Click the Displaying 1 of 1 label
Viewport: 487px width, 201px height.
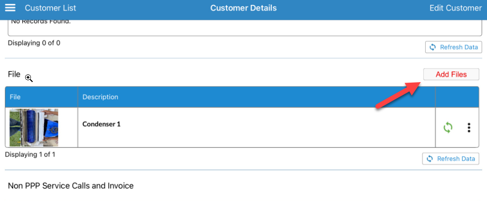tap(30, 155)
